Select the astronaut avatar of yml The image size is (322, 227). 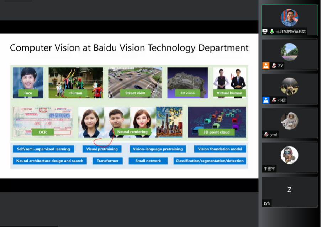tap(289, 121)
